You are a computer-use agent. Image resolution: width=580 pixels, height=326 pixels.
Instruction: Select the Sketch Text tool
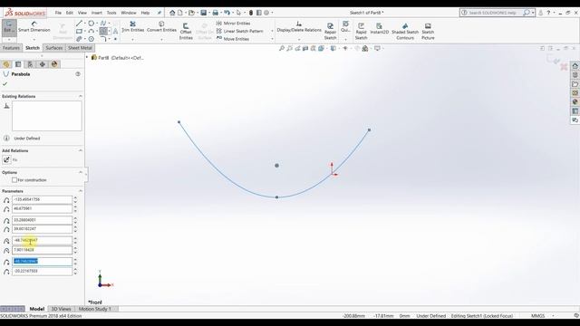tap(115, 31)
